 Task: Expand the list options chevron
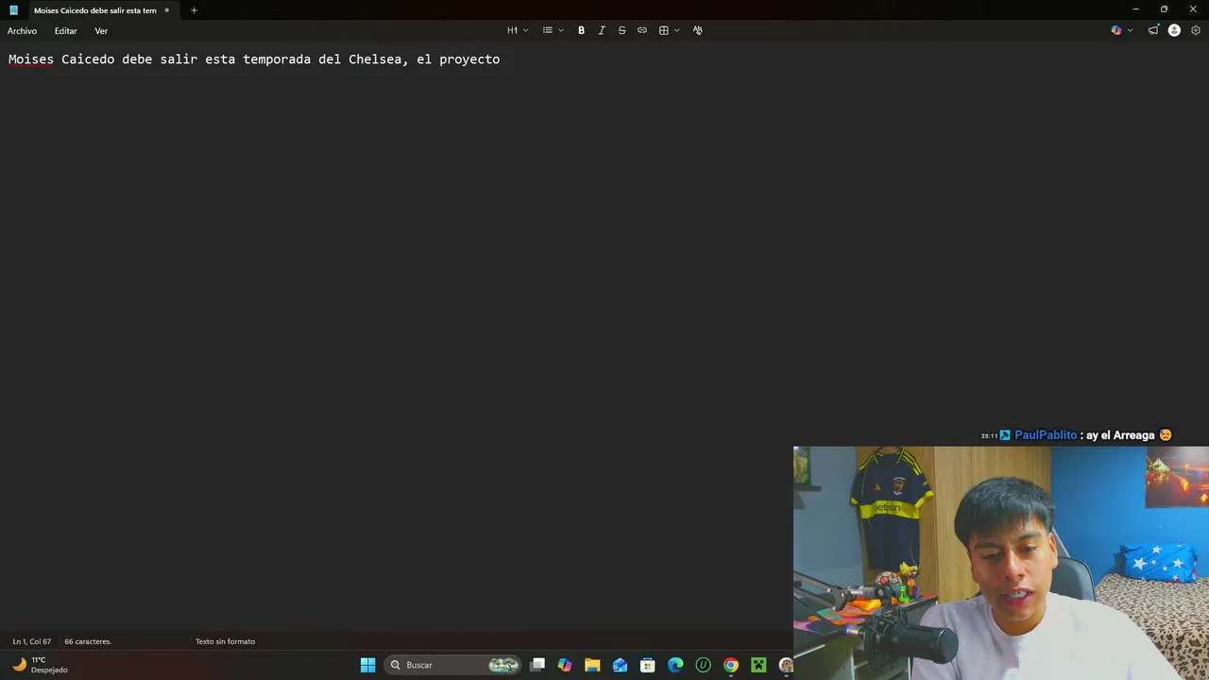tap(561, 30)
